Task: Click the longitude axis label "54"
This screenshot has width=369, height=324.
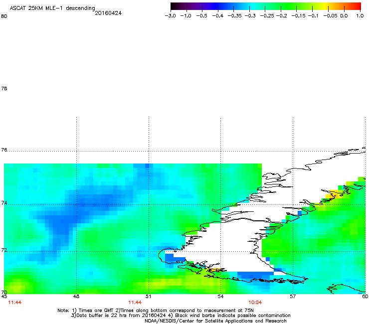Action: [220, 297]
